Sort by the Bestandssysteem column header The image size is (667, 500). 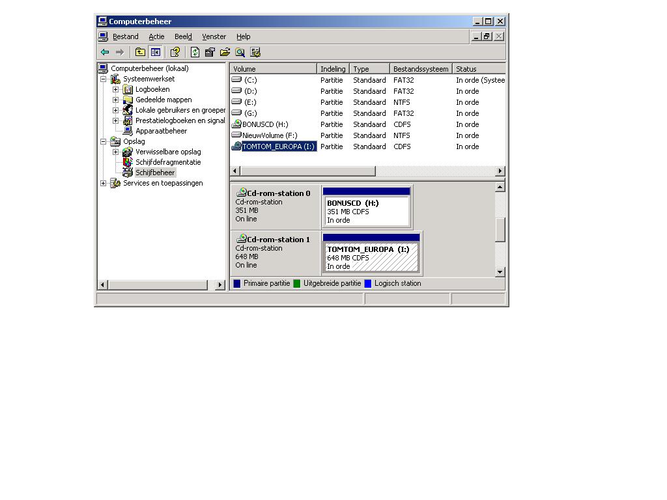tap(421, 68)
